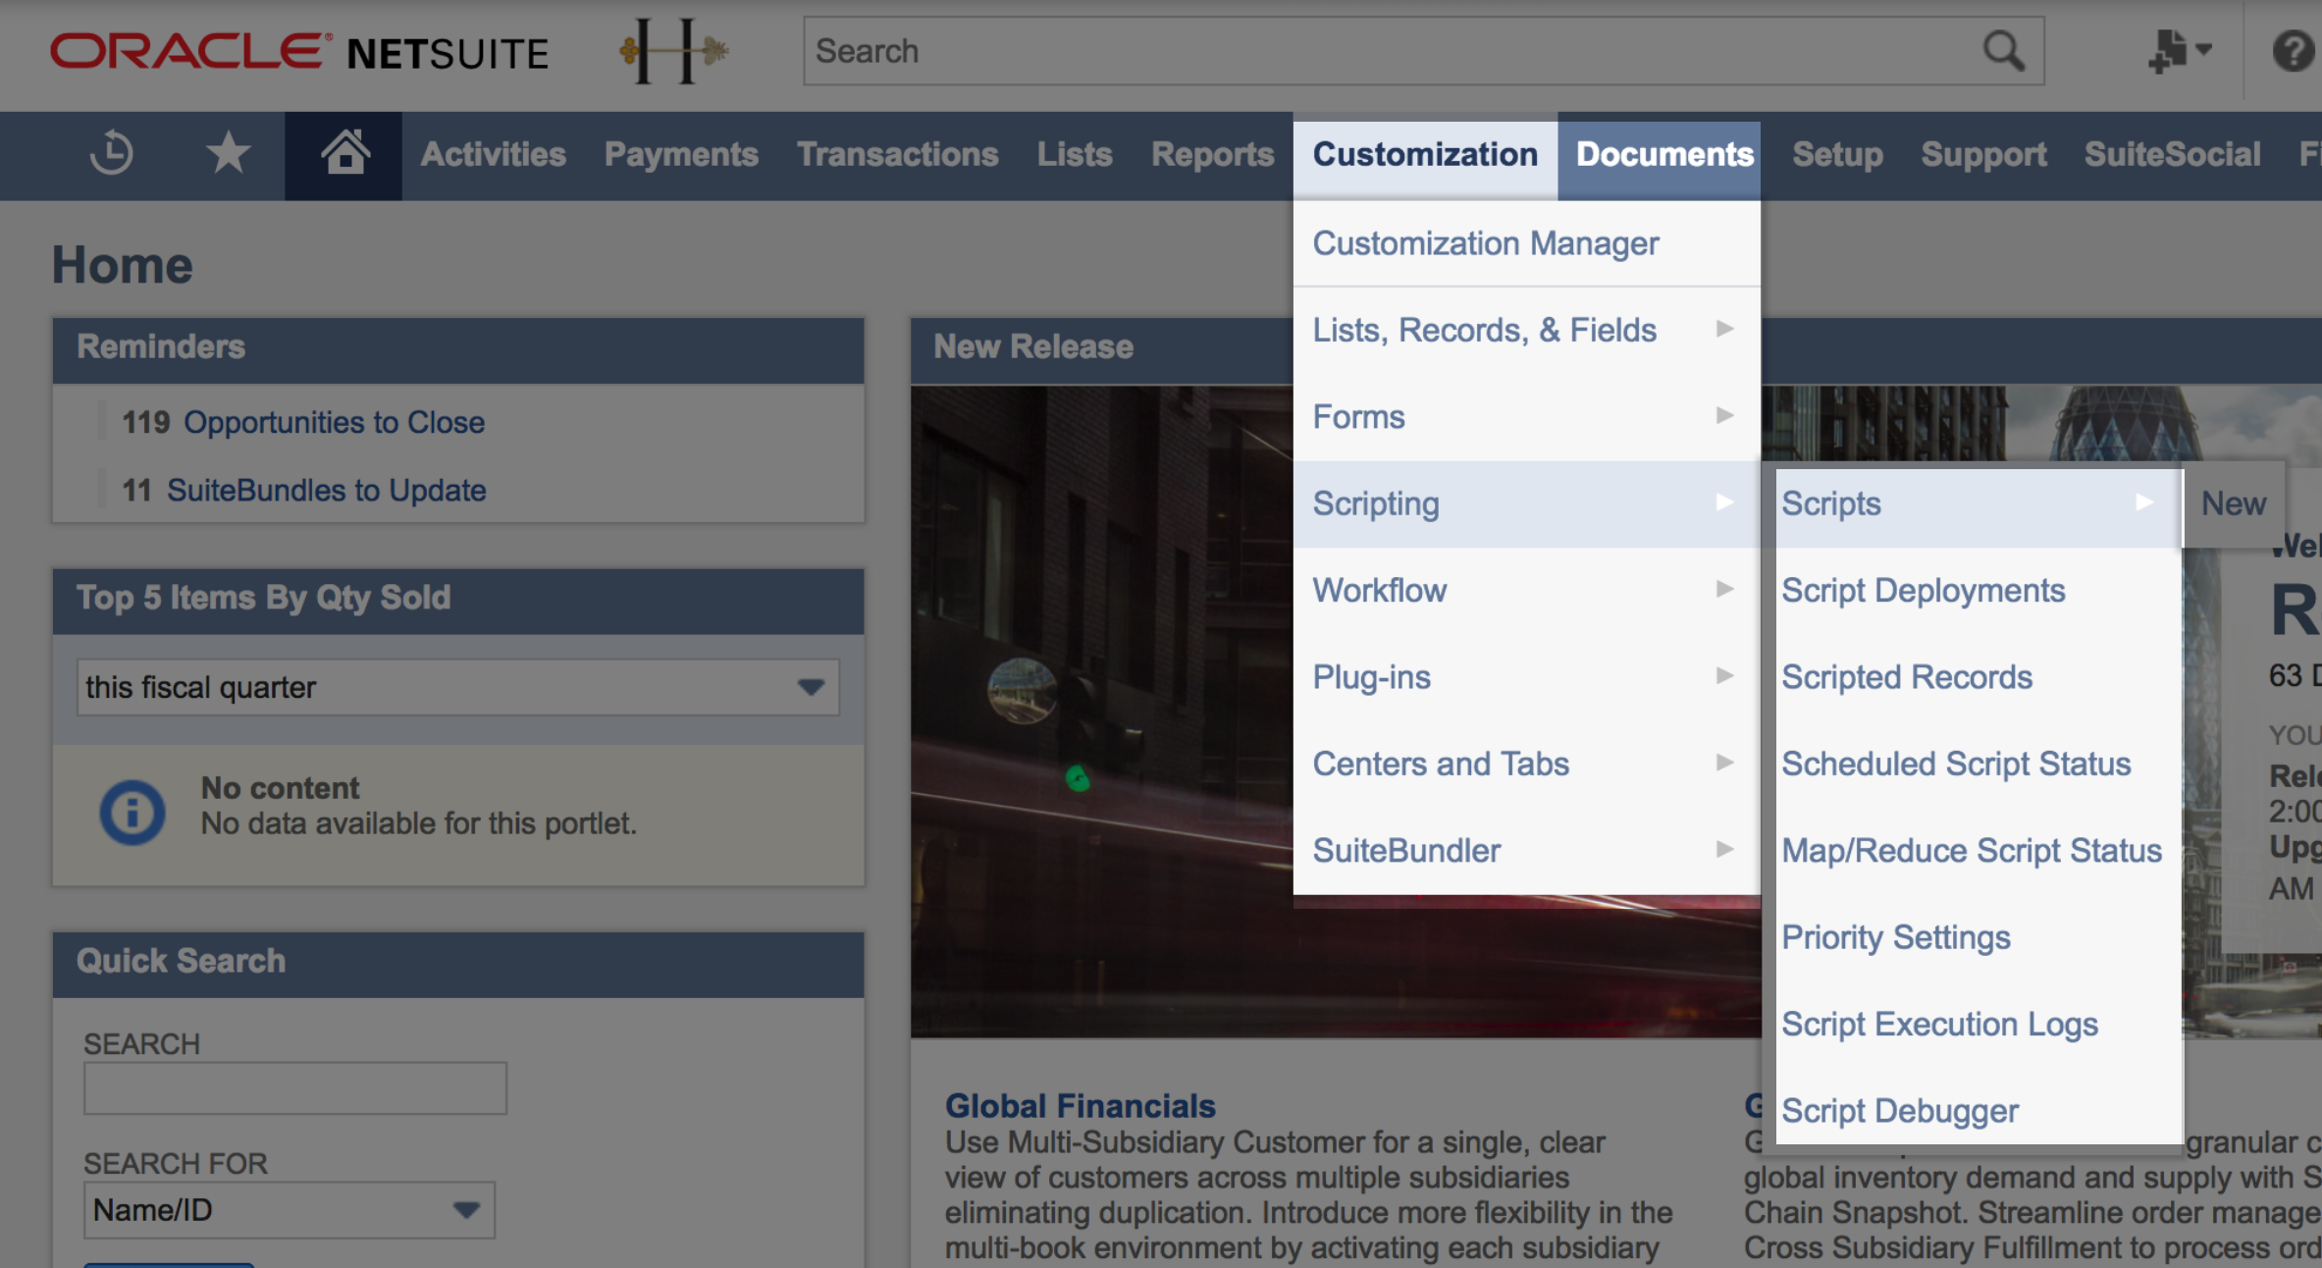
Task: Open the Support menu
Action: 1983,154
